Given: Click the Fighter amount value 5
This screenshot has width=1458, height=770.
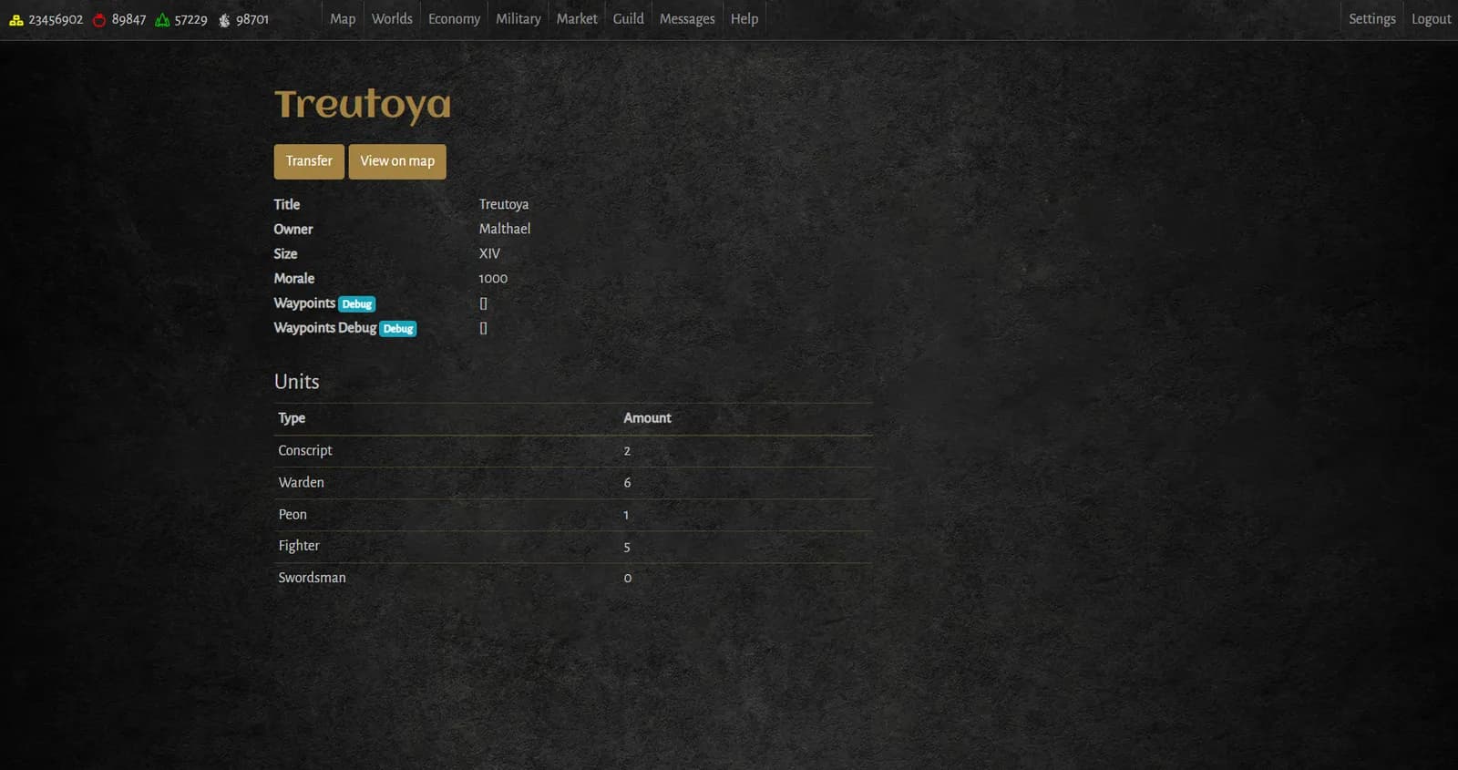Looking at the screenshot, I should pos(627,548).
